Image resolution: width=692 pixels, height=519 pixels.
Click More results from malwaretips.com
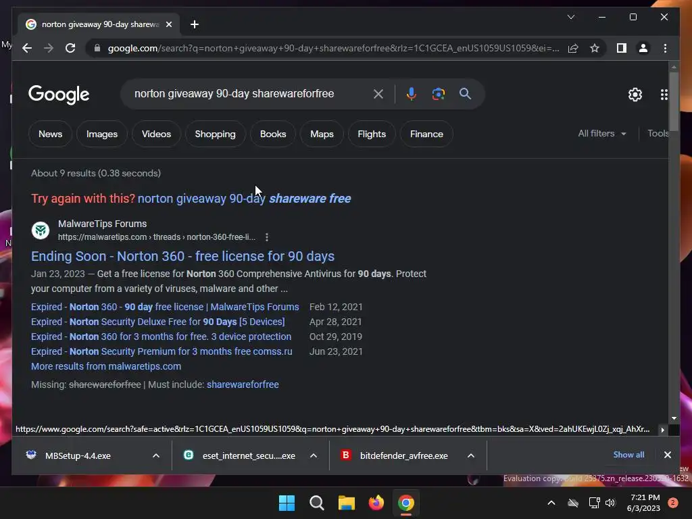(106, 366)
